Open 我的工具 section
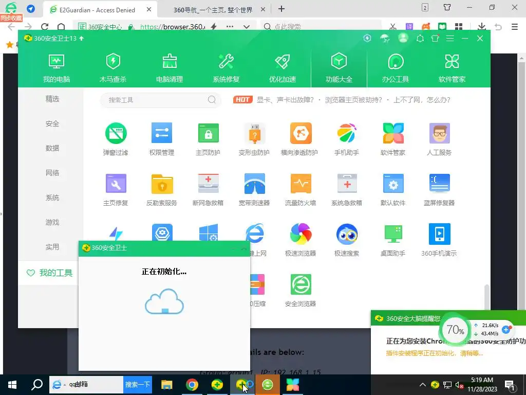 (49, 273)
